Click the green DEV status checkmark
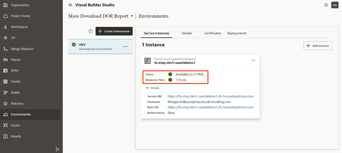The image size is (342, 153). pyautogui.click(x=74, y=45)
